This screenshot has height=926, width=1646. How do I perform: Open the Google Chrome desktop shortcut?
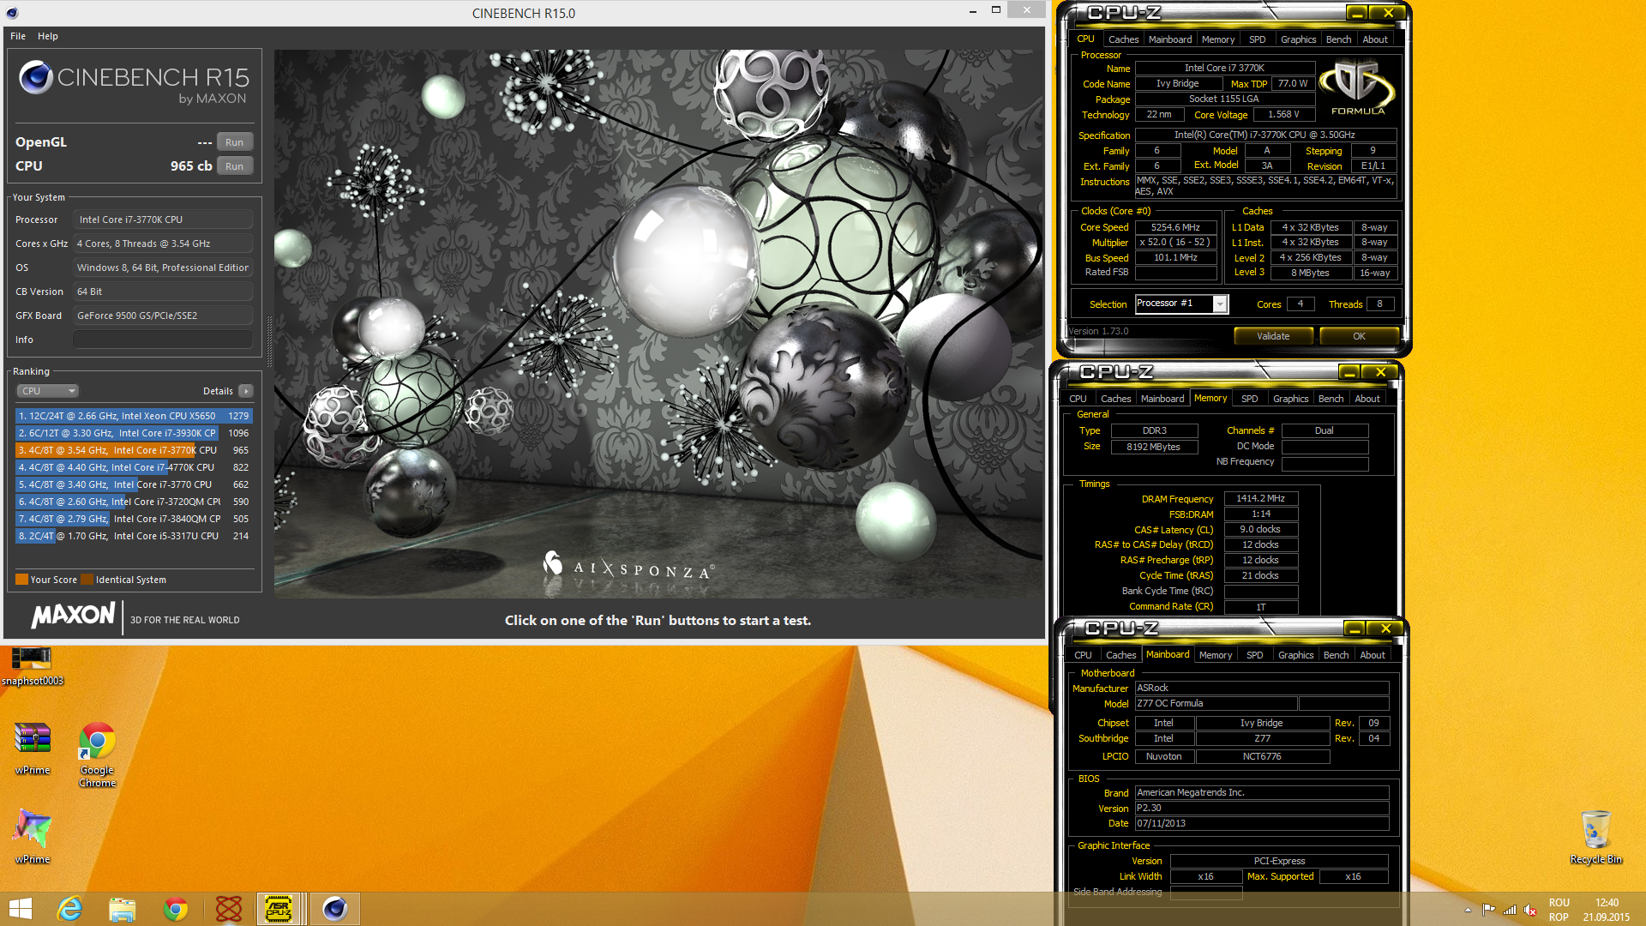point(97,755)
